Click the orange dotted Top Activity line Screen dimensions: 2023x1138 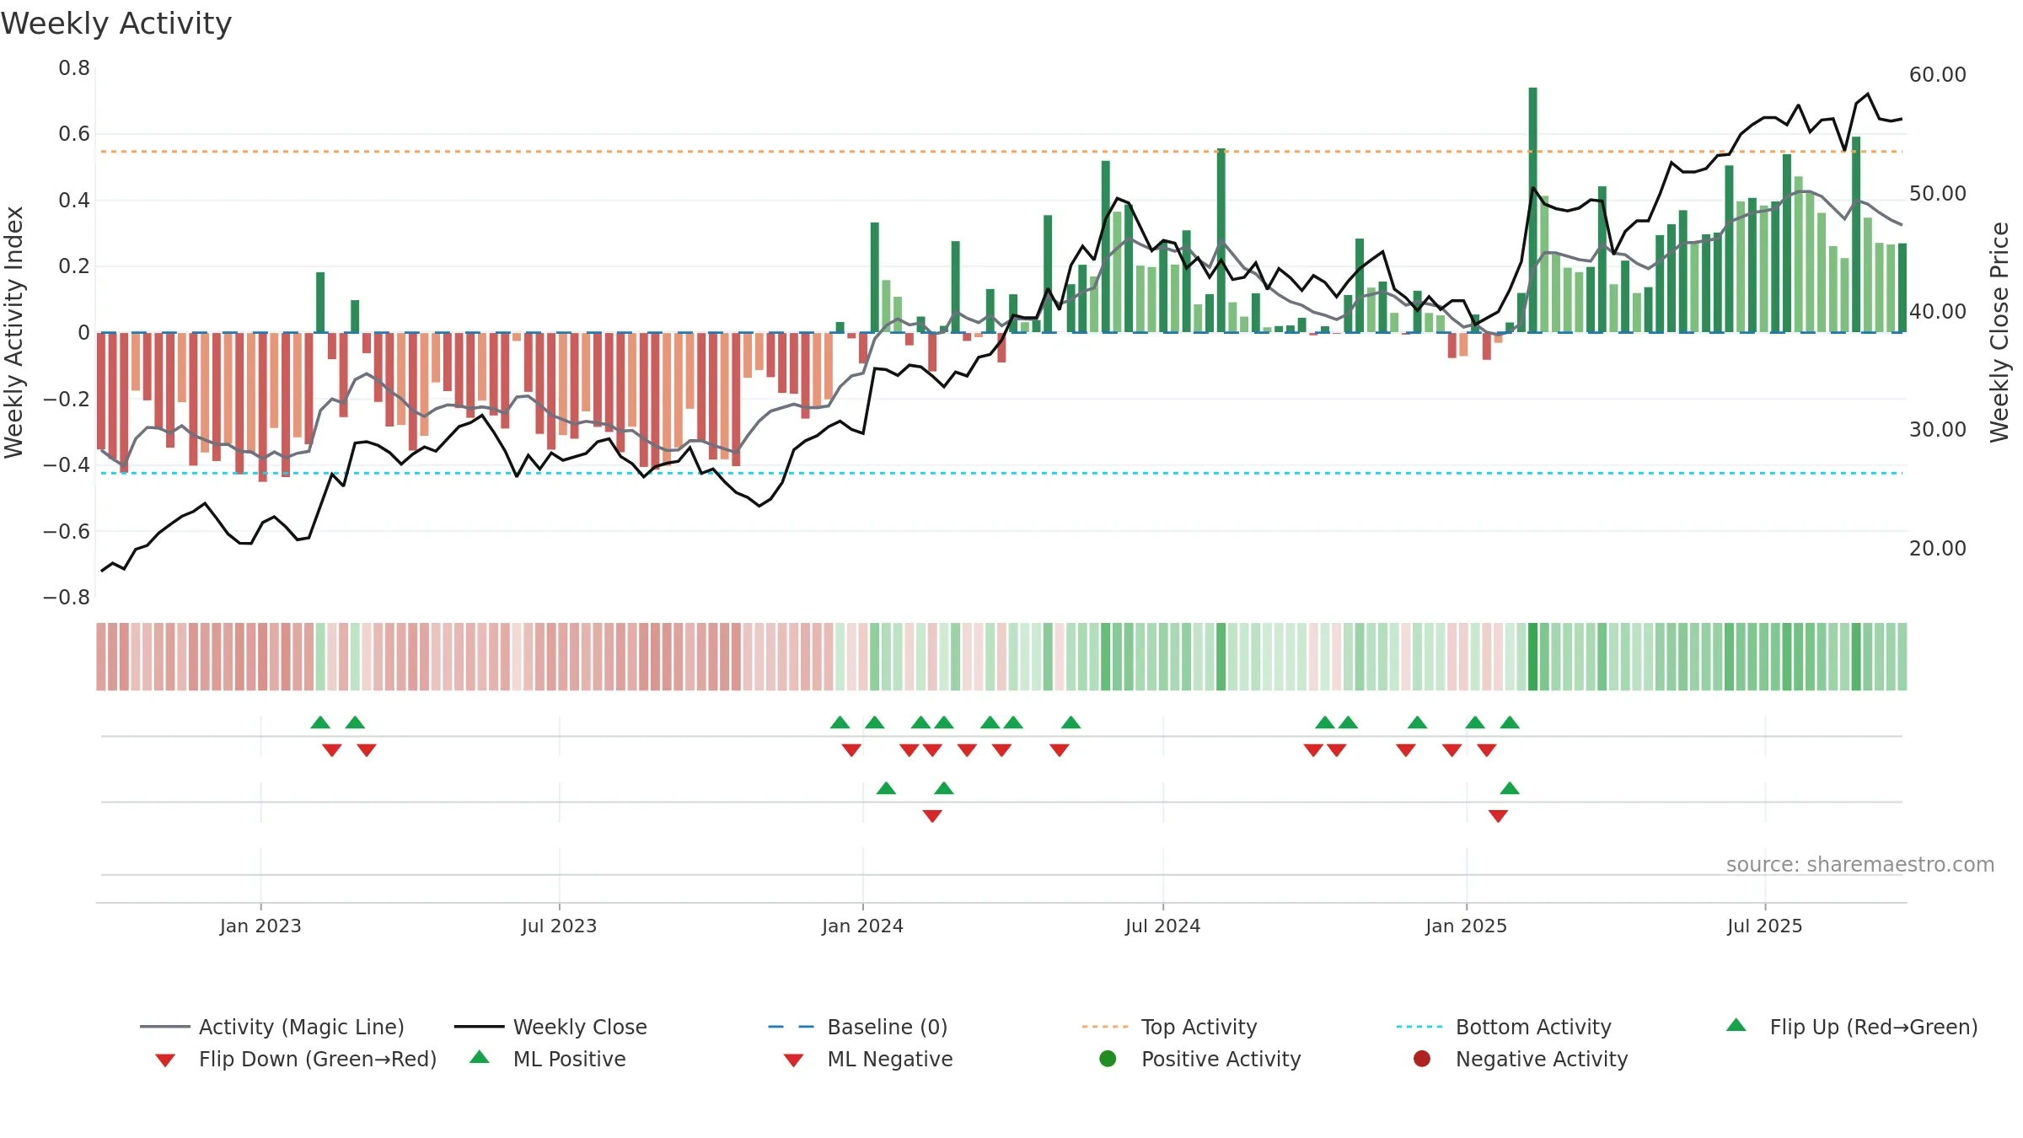pyautogui.click(x=1001, y=152)
